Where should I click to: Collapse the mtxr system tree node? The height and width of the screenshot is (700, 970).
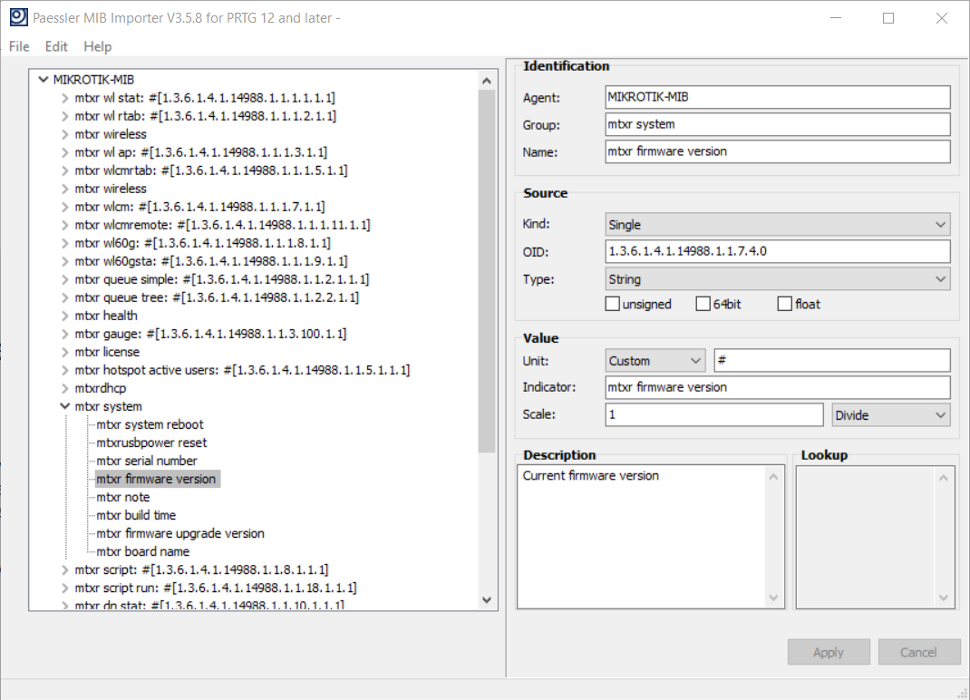point(65,407)
